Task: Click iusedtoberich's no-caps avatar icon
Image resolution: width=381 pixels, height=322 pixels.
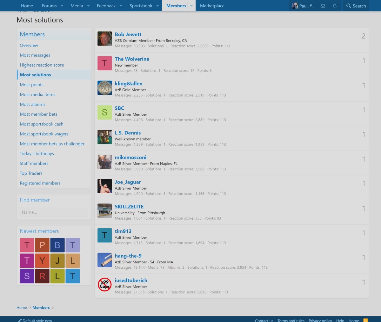Action: click(x=104, y=285)
